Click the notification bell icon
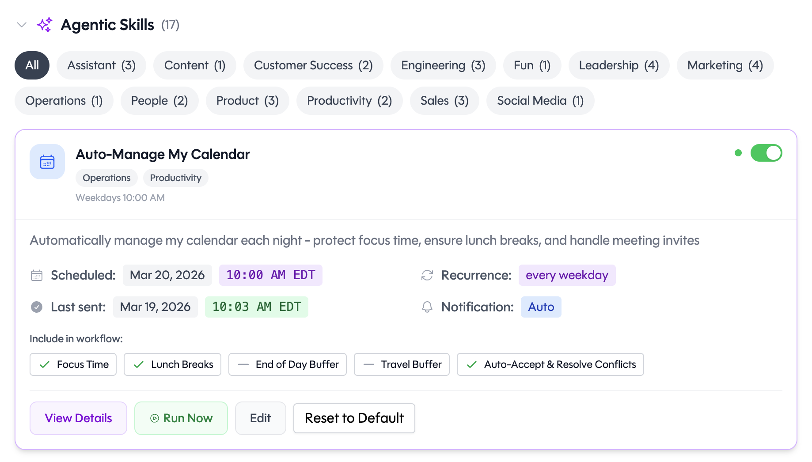The image size is (812, 462). tap(426, 307)
